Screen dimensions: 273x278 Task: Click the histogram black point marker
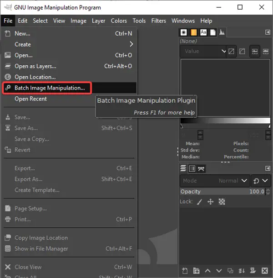tap(182, 126)
